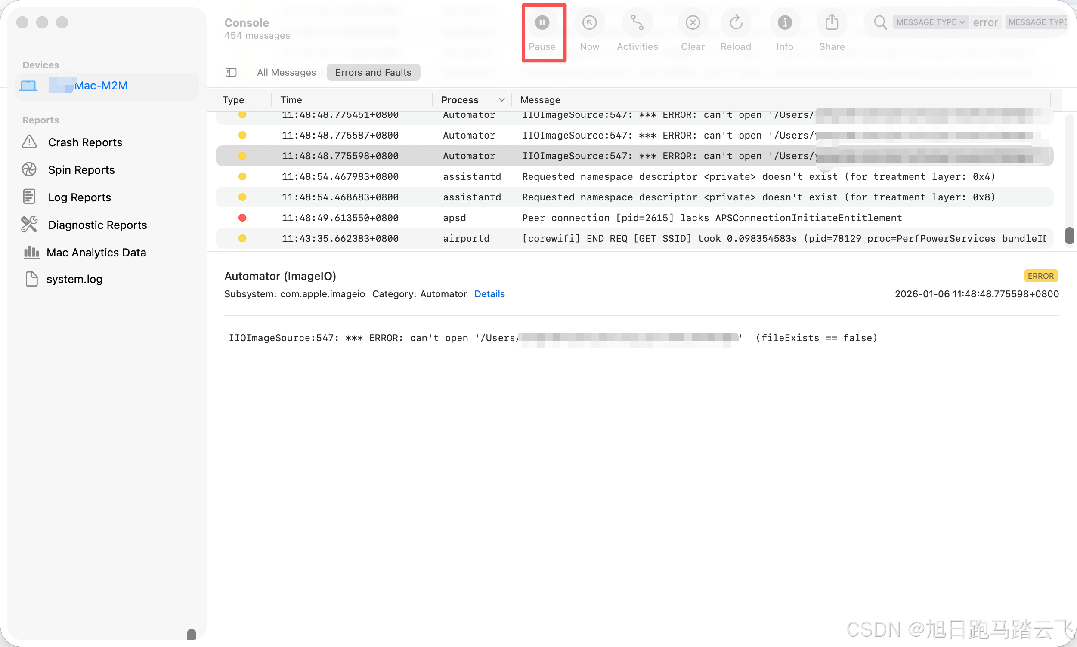Open the Share menu
The width and height of the screenshot is (1077, 647).
tap(831, 23)
